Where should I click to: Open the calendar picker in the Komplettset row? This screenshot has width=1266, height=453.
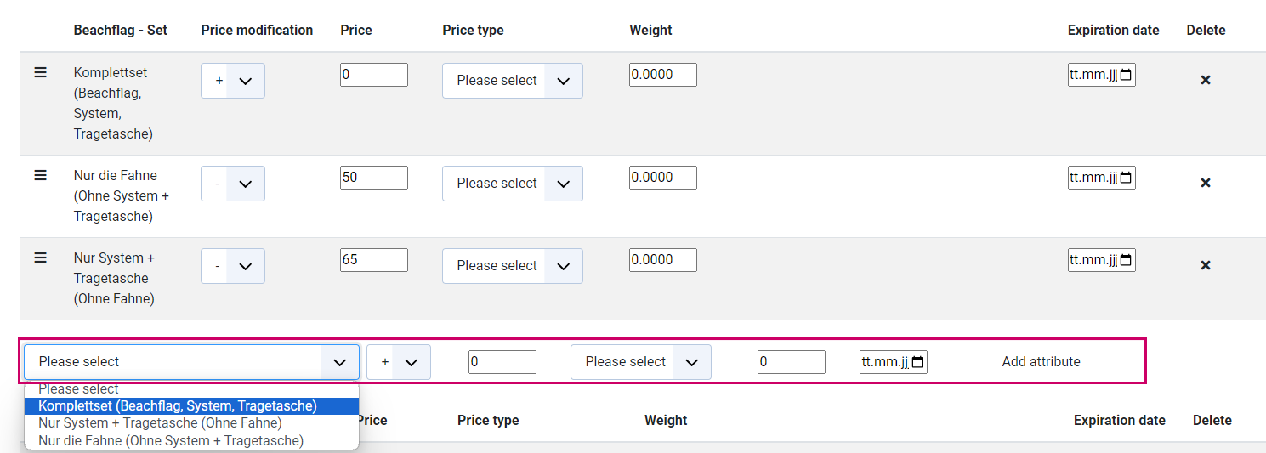1126,75
